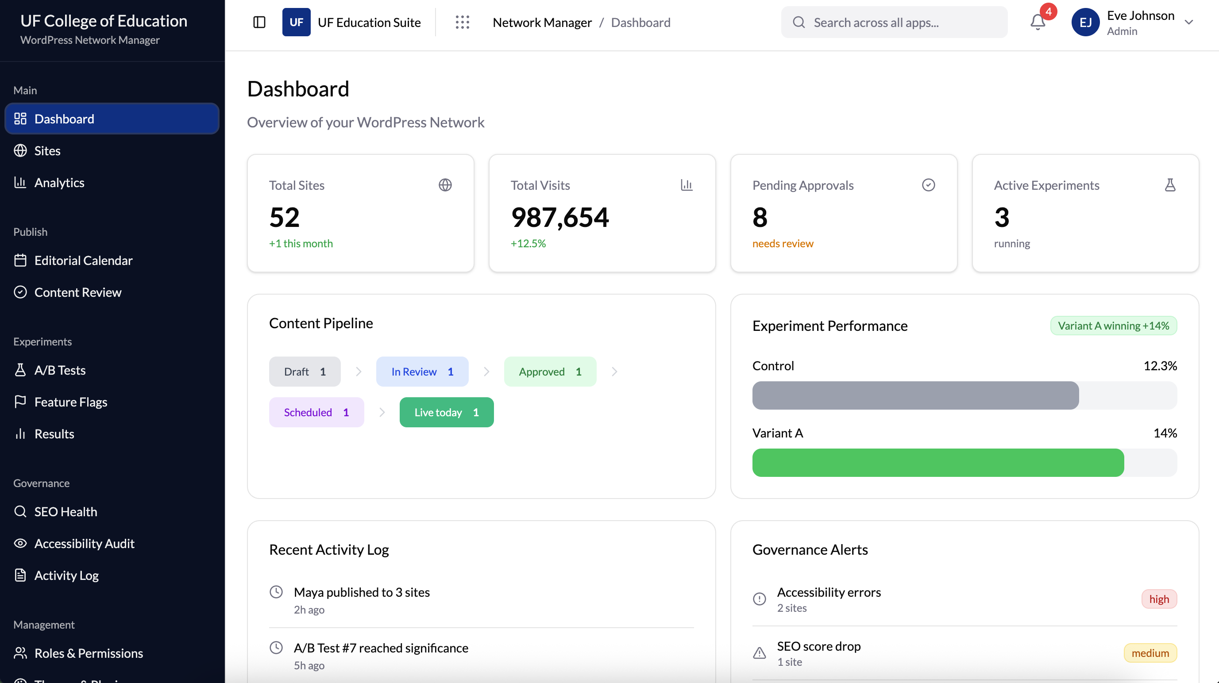Open the A/B Tests section
Screen dimensions: 1219x683
pos(112,370)
